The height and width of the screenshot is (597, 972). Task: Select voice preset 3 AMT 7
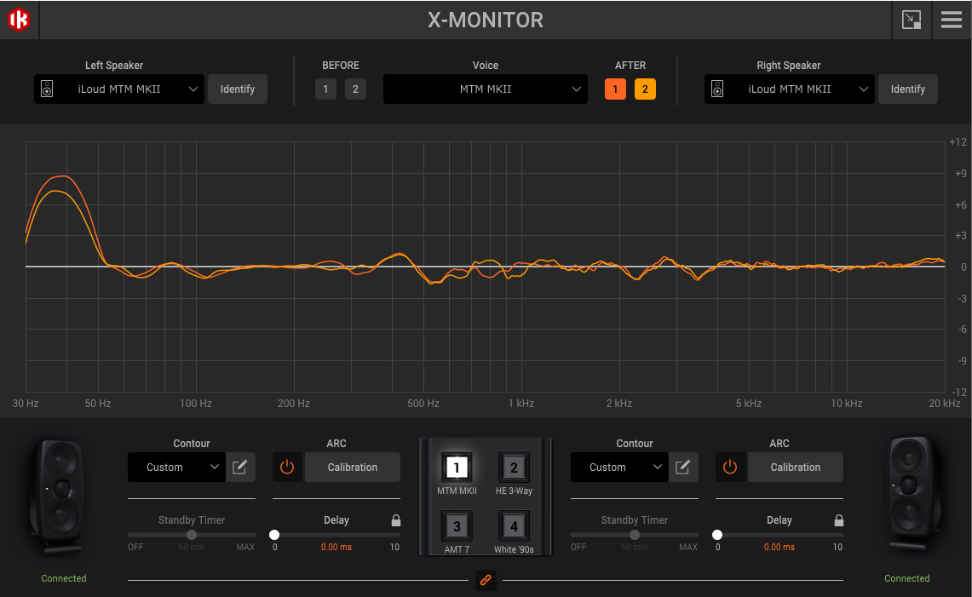point(457,526)
